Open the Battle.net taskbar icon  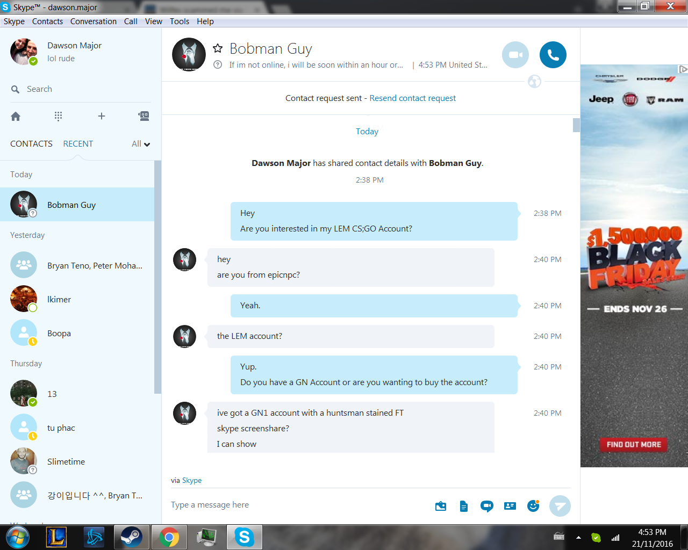(x=94, y=537)
